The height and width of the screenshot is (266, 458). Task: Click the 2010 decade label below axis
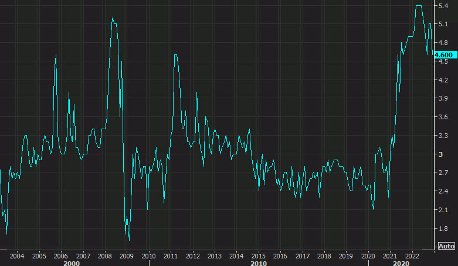click(259, 264)
